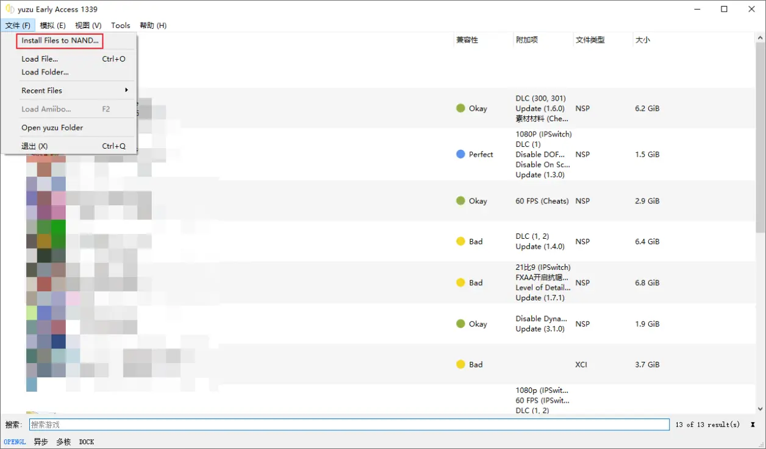The image size is (766, 449).
Task: Toggle DOCK mode status button
Action: tap(87, 442)
